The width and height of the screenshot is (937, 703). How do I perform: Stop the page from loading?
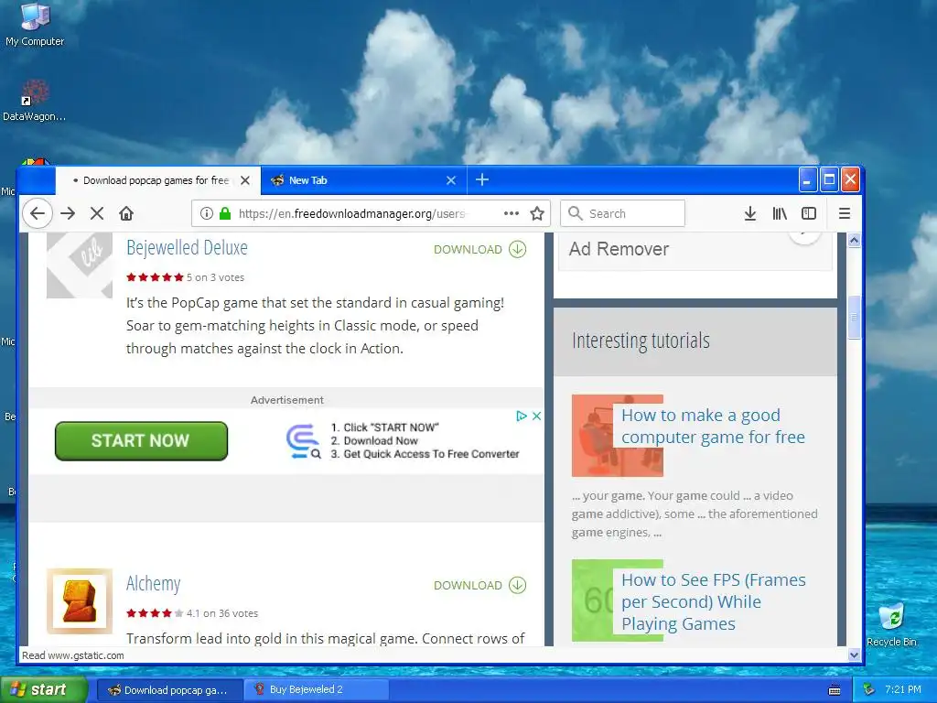coord(97,213)
